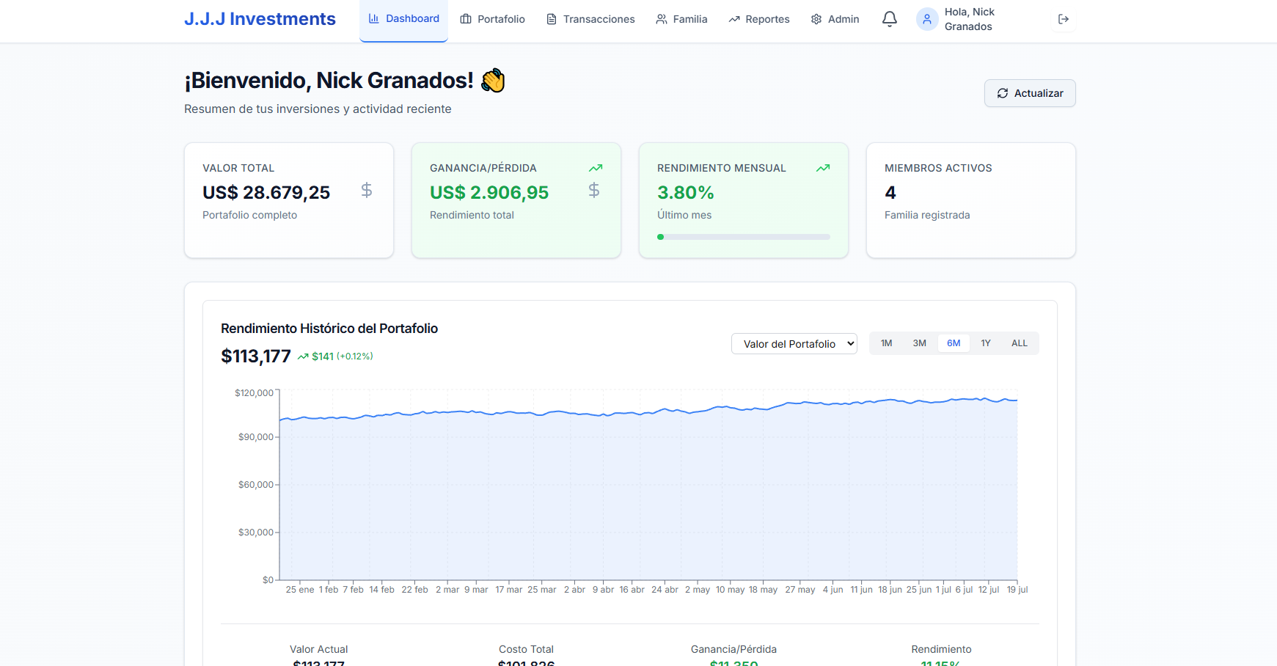Click the 25 ene x-axis label
1277x666 pixels.
point(300,590)
